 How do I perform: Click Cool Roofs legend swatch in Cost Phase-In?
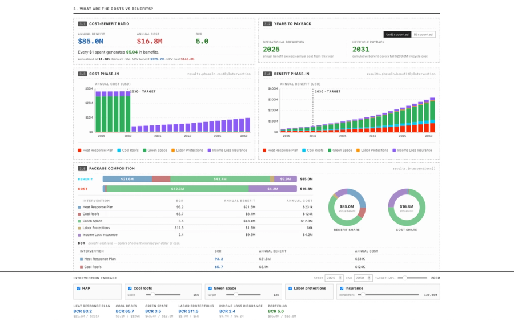[x=119, y=151]
